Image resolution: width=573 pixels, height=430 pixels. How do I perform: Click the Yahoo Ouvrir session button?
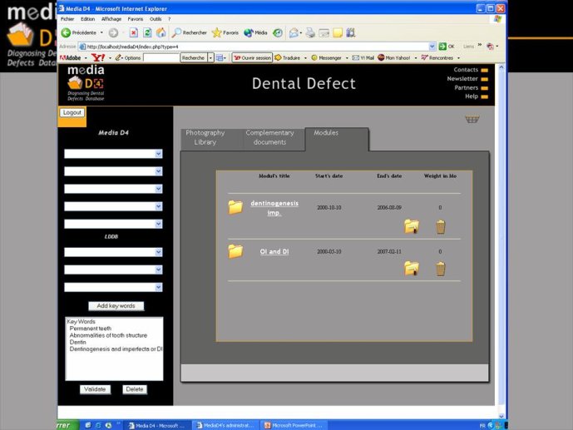click(253, 57)
